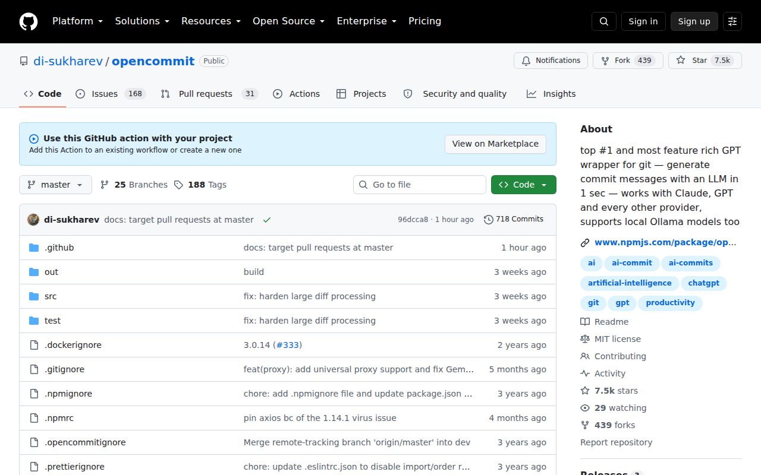
Task: Click the out folder icon
Action: pos(34,272)
